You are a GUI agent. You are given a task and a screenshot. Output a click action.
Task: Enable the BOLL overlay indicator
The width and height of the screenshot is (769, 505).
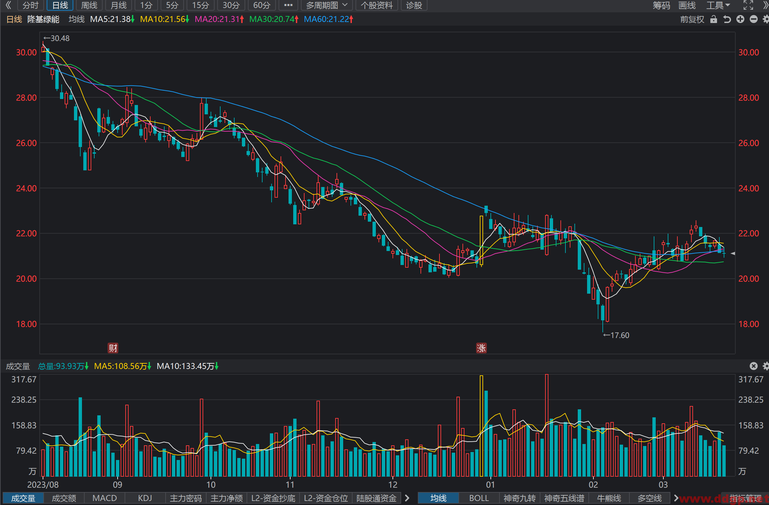pos(479,498)
